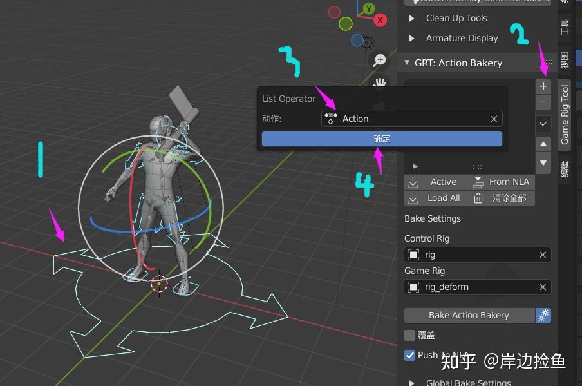Disable the Push To NLA checkbox
582x386 pixels.
point(408,354)
